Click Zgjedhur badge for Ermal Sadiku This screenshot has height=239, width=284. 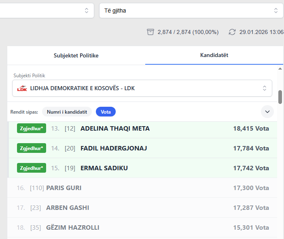(32, 168)
